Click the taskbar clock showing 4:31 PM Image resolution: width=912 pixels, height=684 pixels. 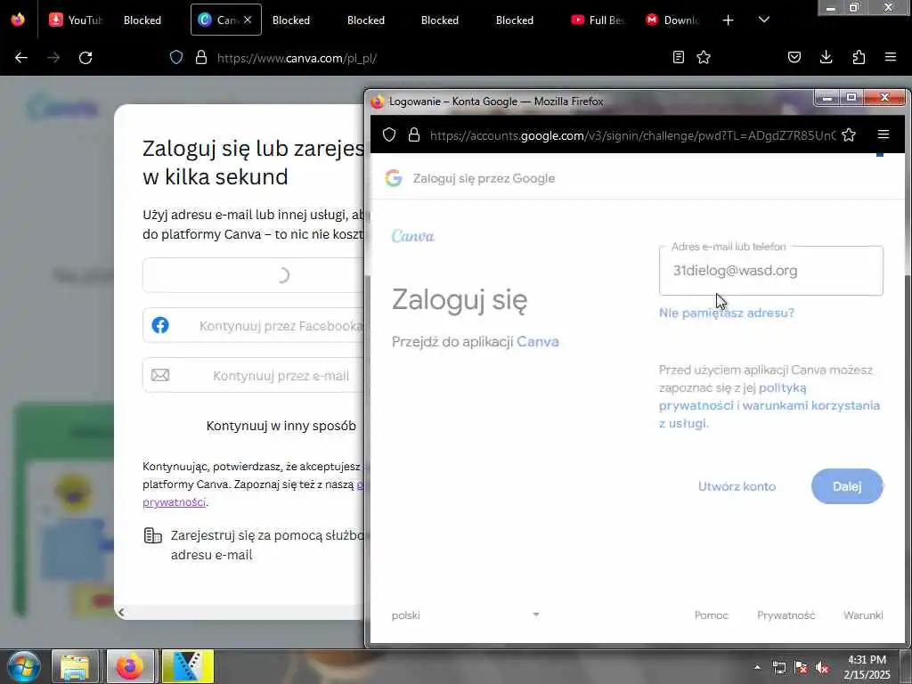click(867, 667)
